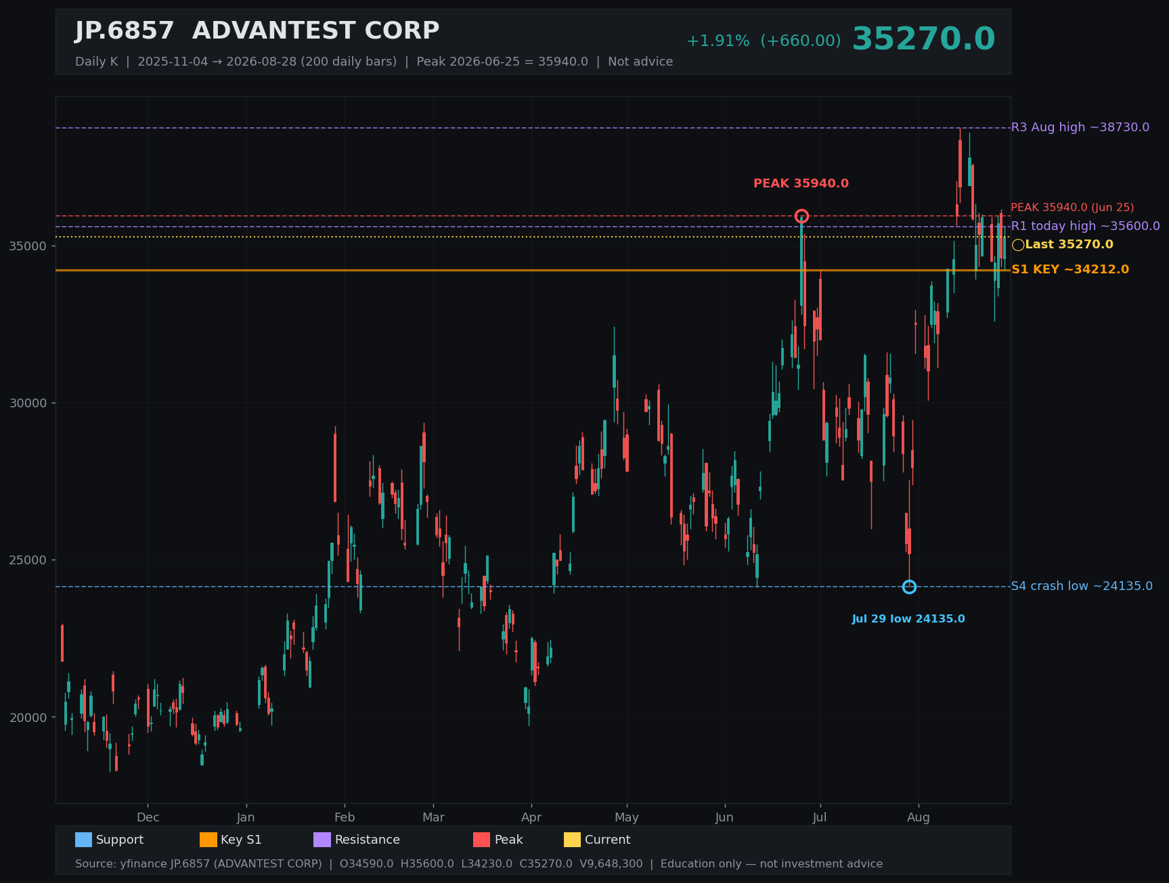The width and height of the screenshot is (1169, 883).
Task: Select the purple Resistance legend swatch
Action: click(322, 840)
